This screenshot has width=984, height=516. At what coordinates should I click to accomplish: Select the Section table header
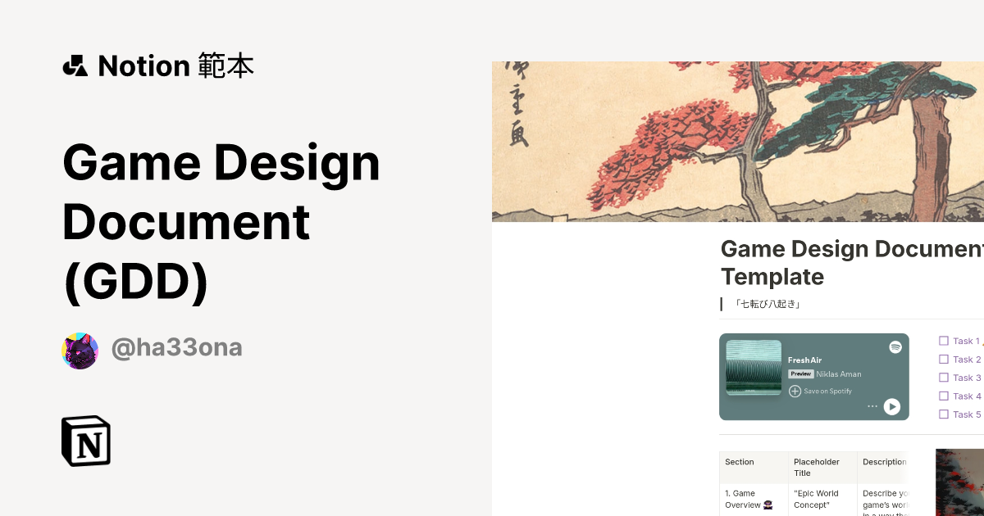740,462
